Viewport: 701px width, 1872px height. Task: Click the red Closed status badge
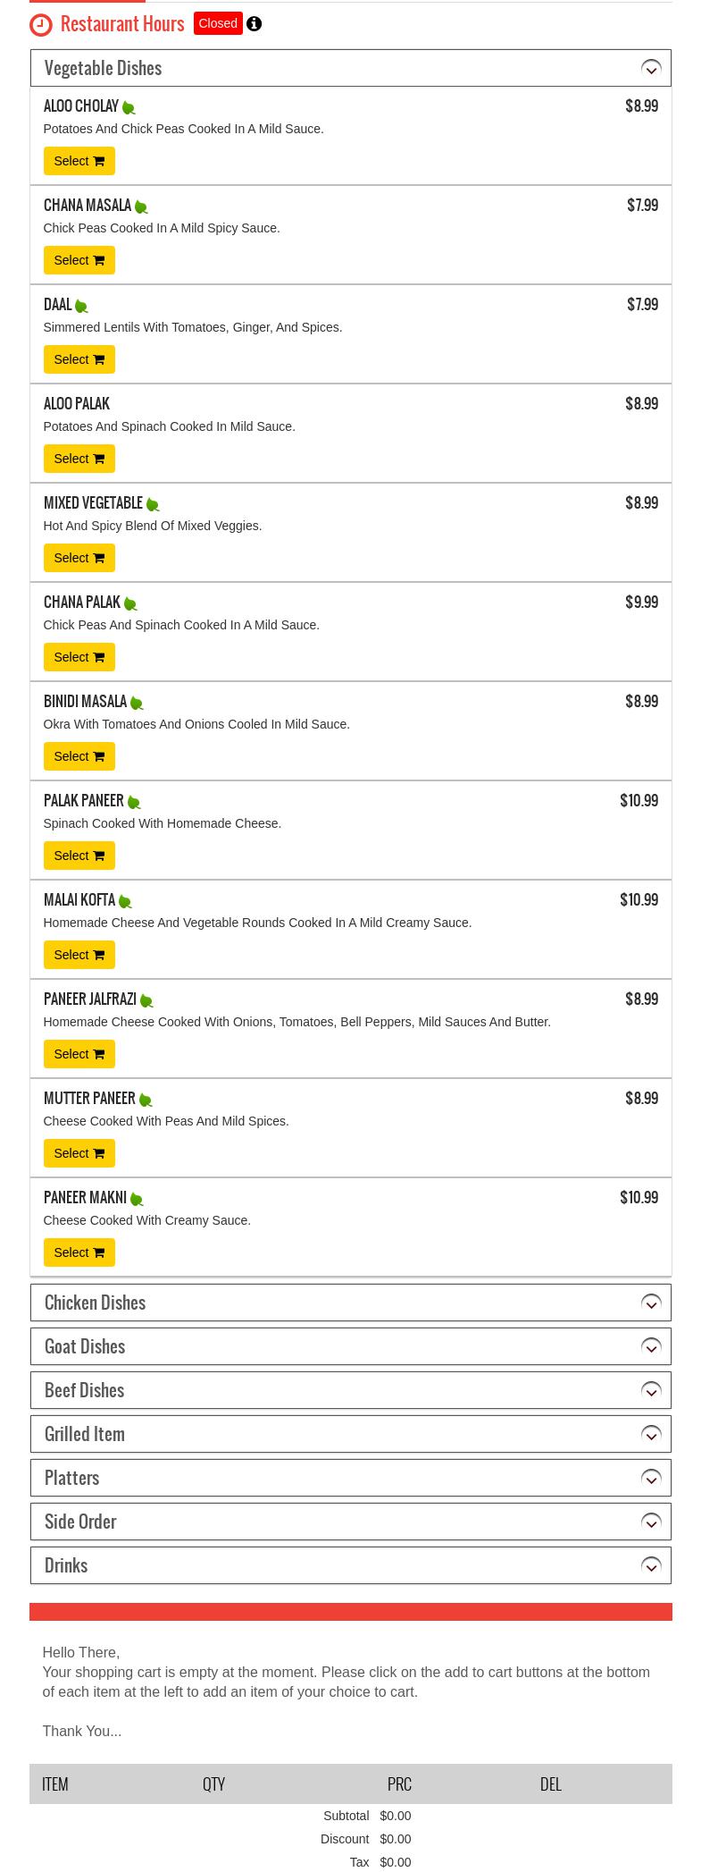pos(218,24)
